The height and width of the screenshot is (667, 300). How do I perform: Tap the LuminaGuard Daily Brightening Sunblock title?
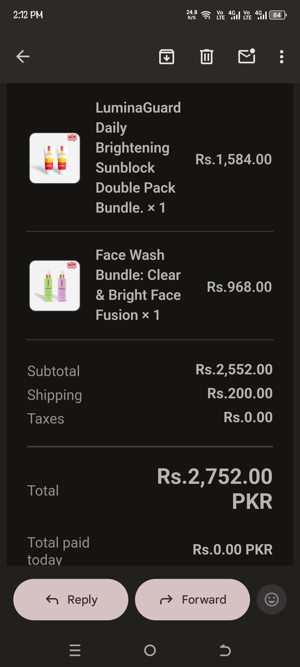pyautogui.click(x=138, y=157)
